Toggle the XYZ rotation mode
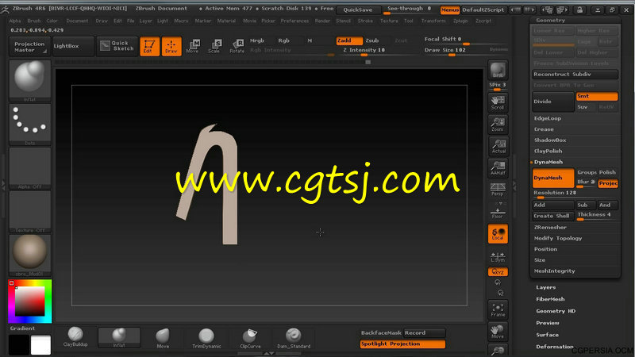 point(498,272)
